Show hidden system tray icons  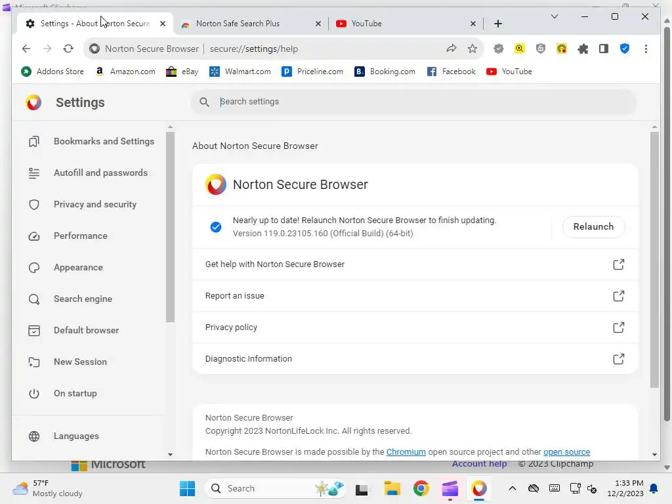pyautogui.click(x=512, y=488)
